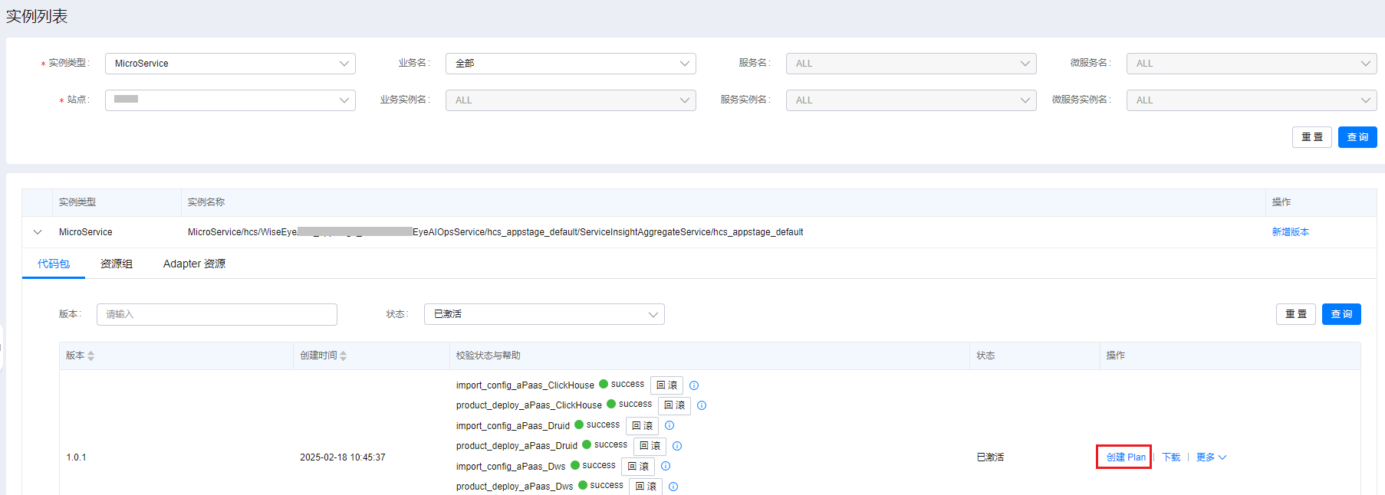Sort table by 版本 column

[91, 356]
